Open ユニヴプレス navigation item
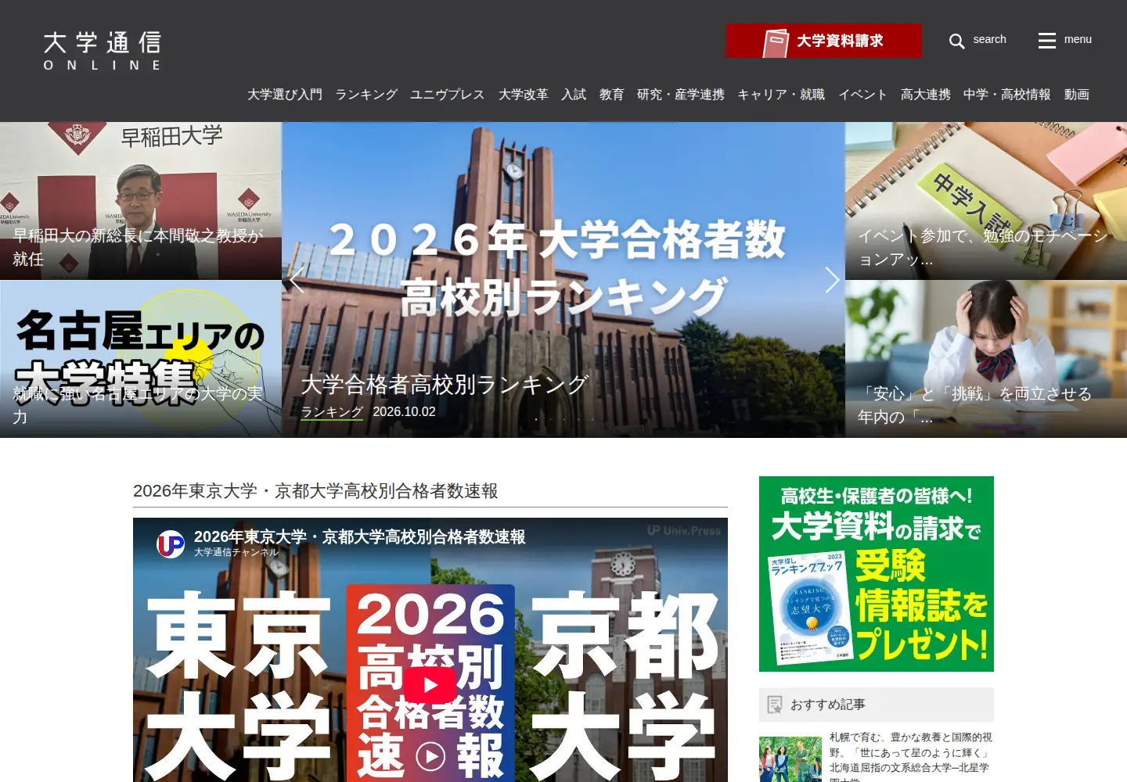Image resolution: width=1127 pixels, height=782 pixels. [x=448, y=95]
